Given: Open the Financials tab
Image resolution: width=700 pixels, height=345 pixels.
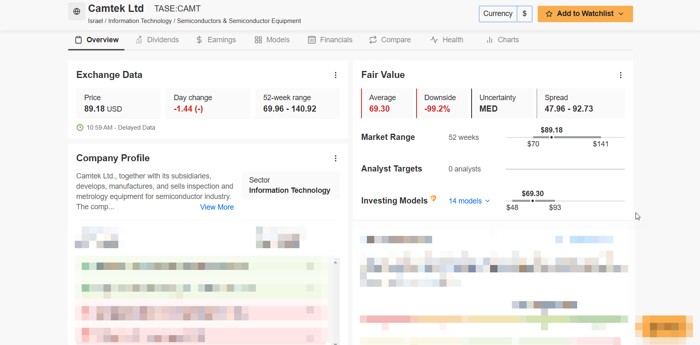Looking at the screenshot, I should coord(330,40).
